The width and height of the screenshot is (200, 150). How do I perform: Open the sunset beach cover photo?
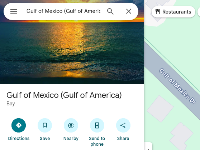click(x=72, y=51)
